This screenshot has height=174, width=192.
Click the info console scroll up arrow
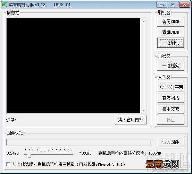(x=143, y=21)
